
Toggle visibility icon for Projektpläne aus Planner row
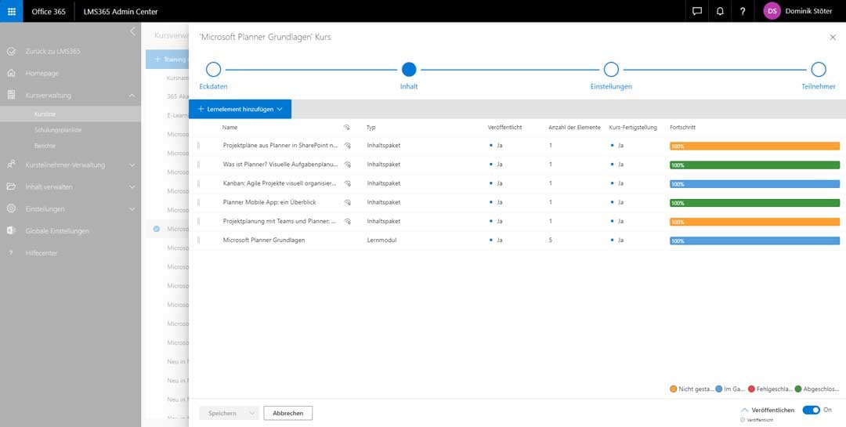click(x=348, y=145)
